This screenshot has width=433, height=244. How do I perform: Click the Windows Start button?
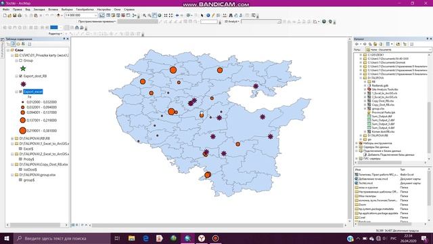pos(7,238)
